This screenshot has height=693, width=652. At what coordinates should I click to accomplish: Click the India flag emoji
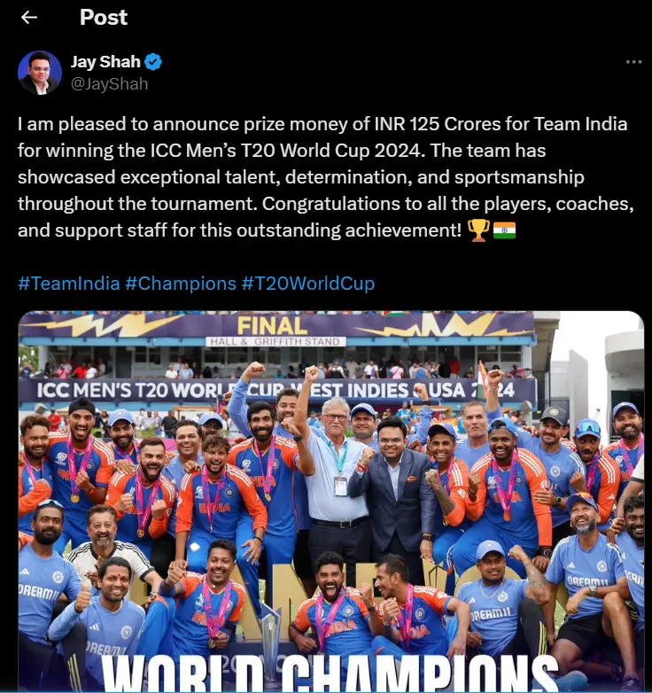[504, 230]
